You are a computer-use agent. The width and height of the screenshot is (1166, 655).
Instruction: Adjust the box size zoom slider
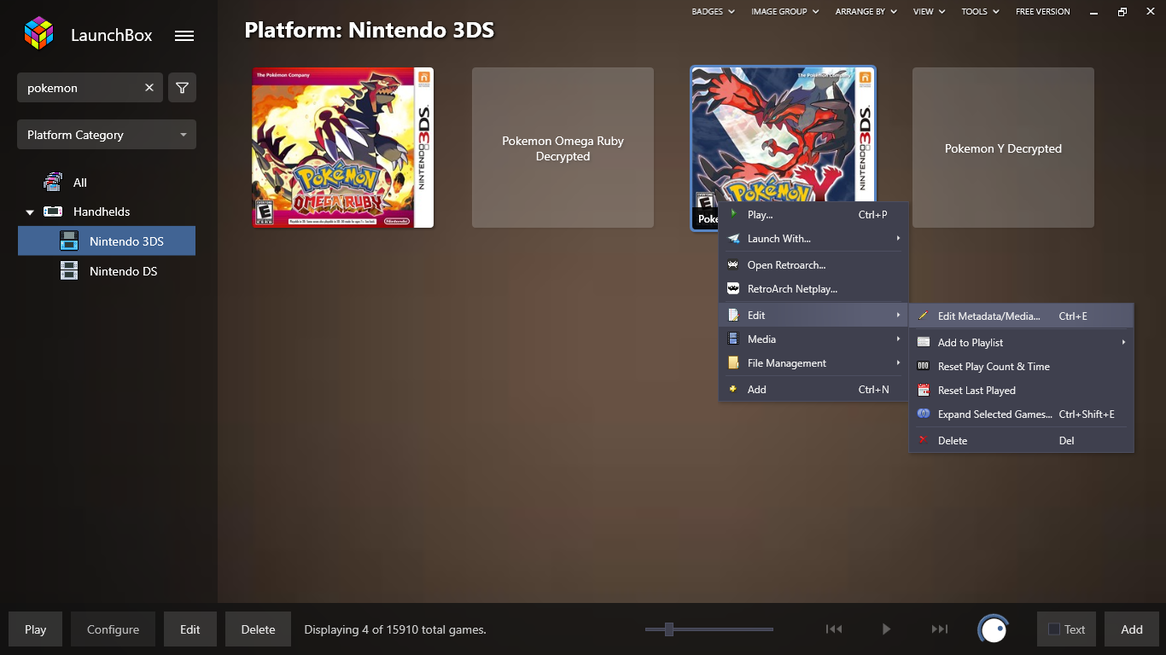(x=669, y=629)
